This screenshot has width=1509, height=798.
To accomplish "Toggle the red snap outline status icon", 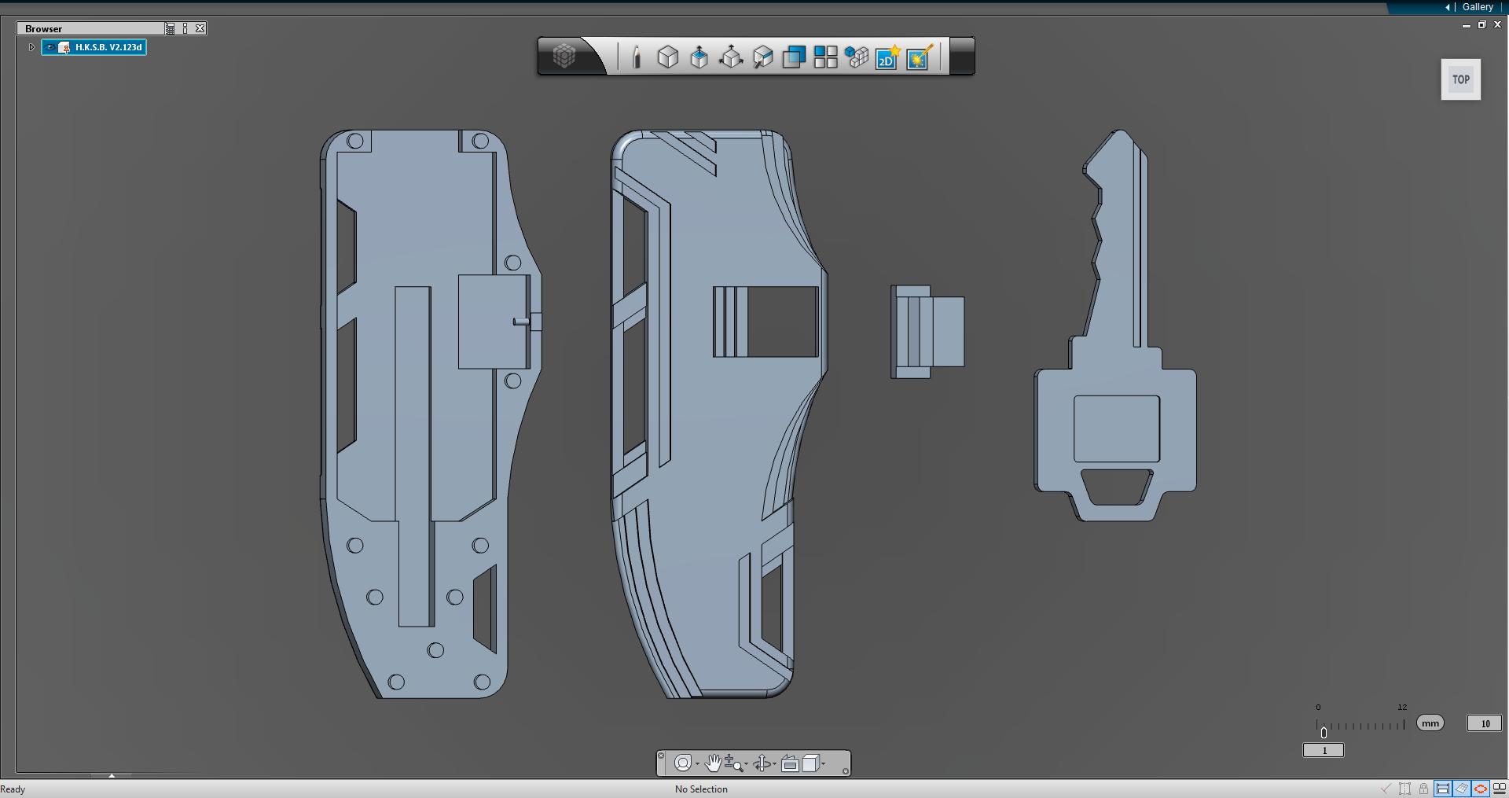I will [1480, 789].
